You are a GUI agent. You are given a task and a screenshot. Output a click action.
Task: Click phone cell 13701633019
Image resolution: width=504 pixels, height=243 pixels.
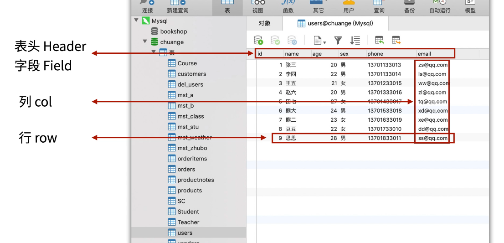[385, 120]
